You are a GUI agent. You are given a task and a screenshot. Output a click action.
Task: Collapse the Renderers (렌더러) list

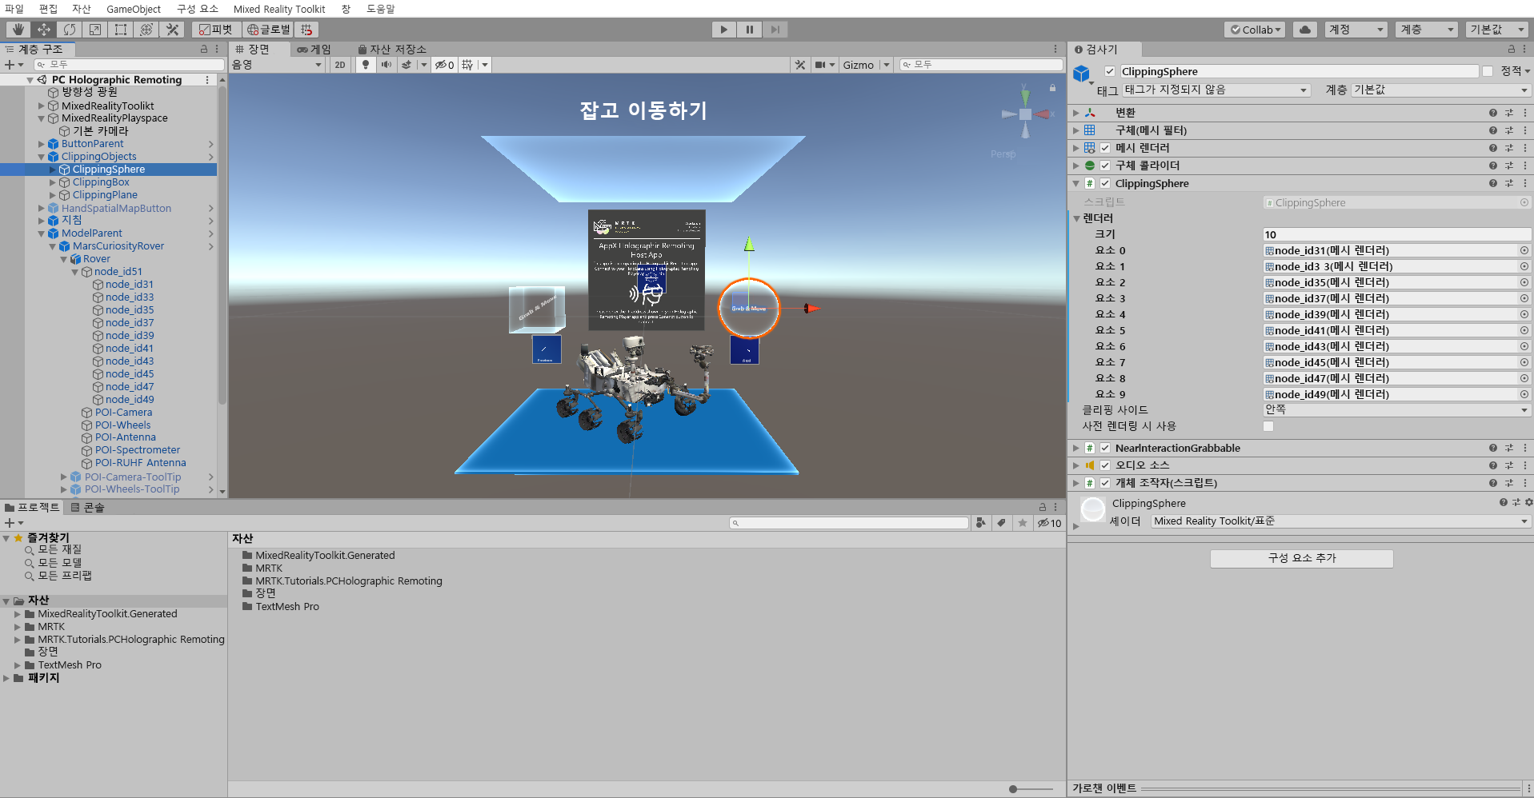coord(1076,218)
